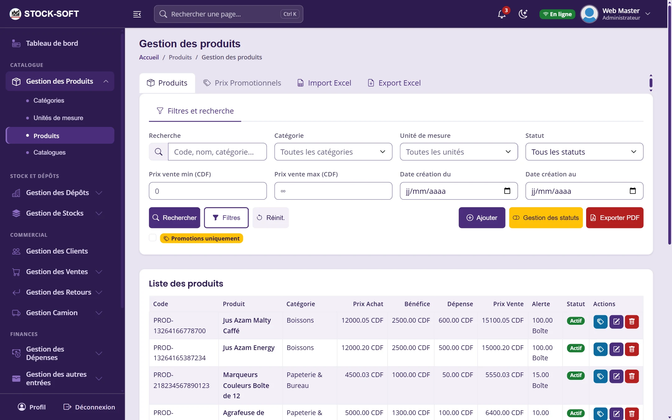Click promotion tag icon for Jus Azam Malty Caffé

[x=600, y=322]
